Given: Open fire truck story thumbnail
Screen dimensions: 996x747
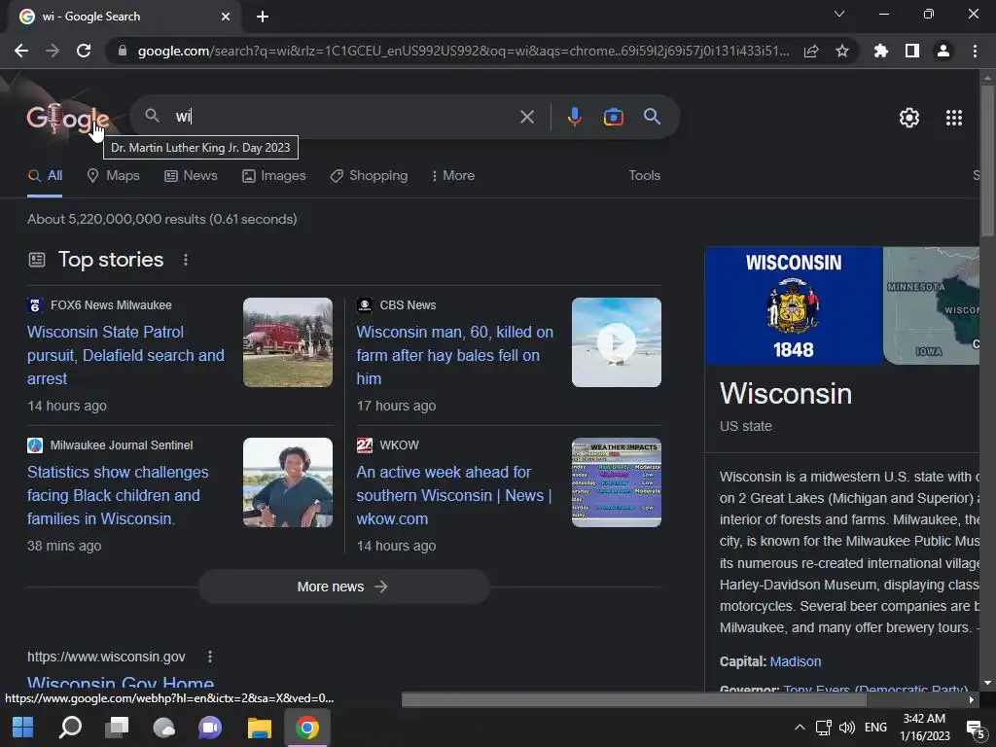Looking at the screenshot, I should click(288, 342).
